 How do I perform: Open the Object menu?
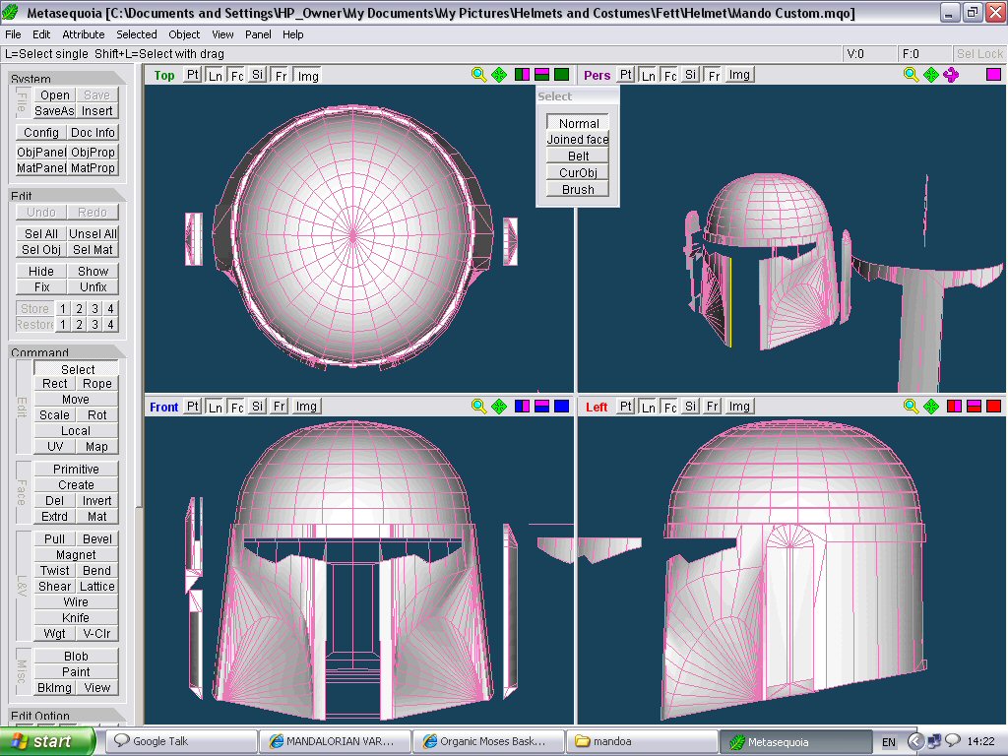coord(184,34)
